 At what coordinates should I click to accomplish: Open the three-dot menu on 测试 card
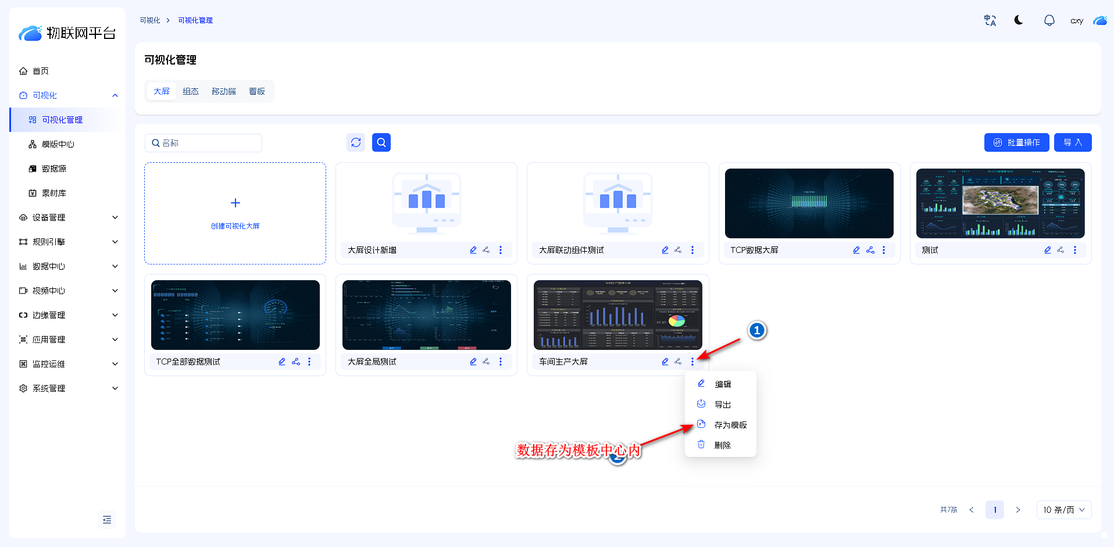tap(1075, 250)
